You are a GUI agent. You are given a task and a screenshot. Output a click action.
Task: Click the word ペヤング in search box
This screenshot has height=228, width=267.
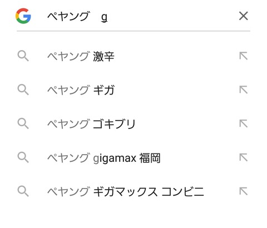pos(68,16)
